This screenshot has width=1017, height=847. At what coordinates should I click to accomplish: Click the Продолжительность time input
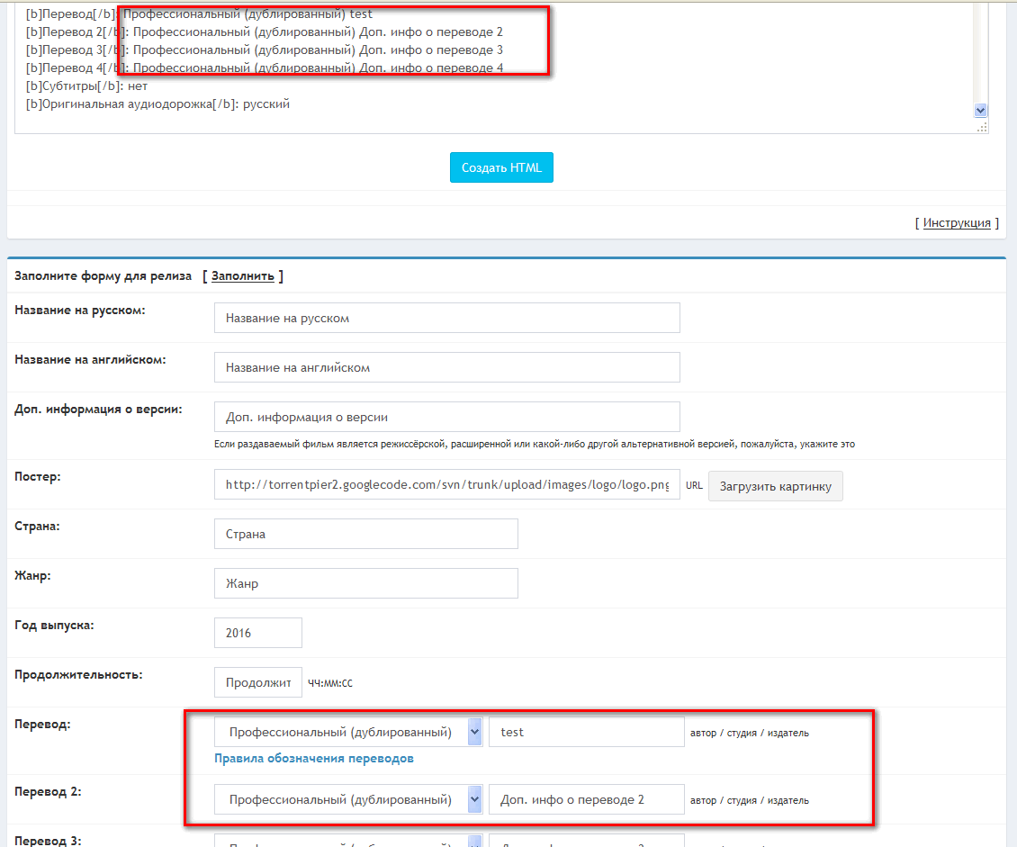click(257, 682)
